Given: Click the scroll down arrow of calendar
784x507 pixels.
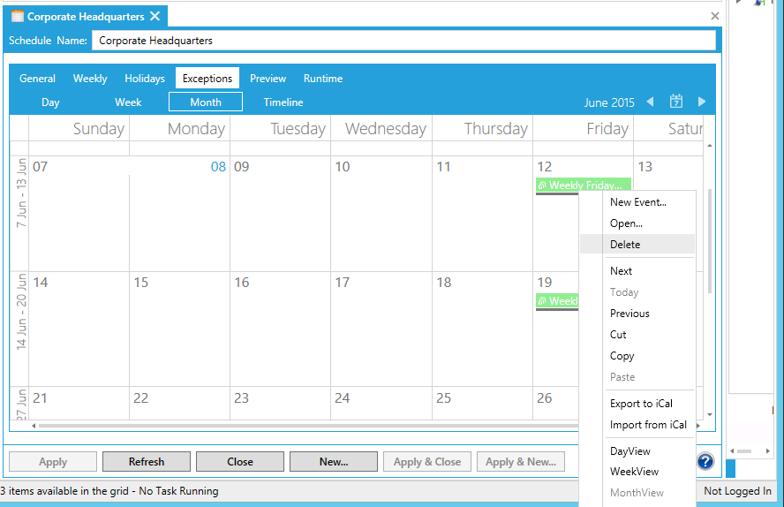Looking at the screenshot, I should pos(710,414).
